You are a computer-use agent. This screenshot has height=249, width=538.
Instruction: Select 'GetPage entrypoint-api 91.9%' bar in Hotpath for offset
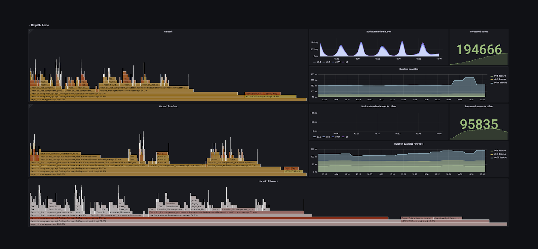[x=157, y=171]
